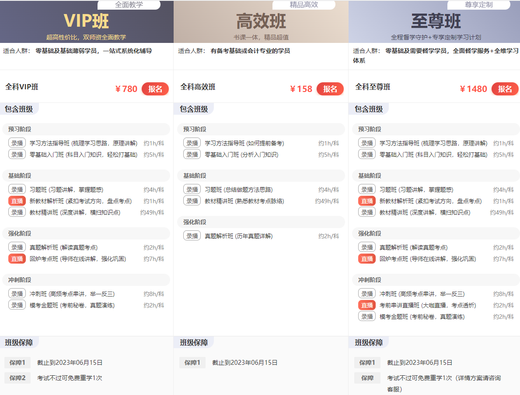Select the 全面教学 tab label

129,5
